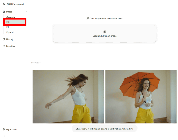This screenshot has height=140, width=178.
Task: Click the FLUX Playground title text
Action: [15, 4]
